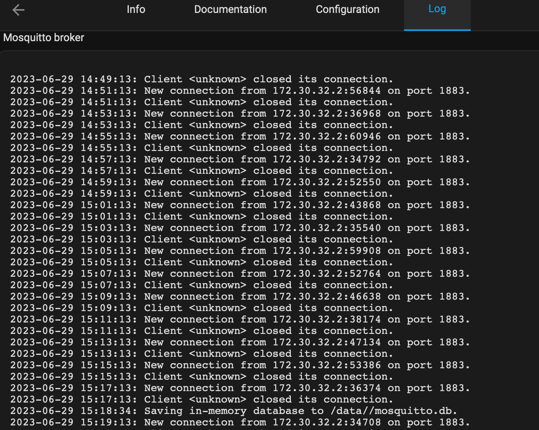This screenshot has width=539, height=430.
Task: Click the 14:49:13 closed connection line
Action: pyautogui.click(x=202, y=79)
